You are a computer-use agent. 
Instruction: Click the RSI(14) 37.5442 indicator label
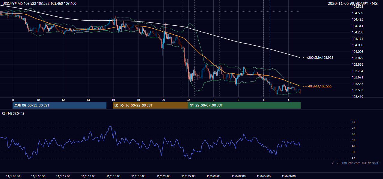tap(12, 113)
